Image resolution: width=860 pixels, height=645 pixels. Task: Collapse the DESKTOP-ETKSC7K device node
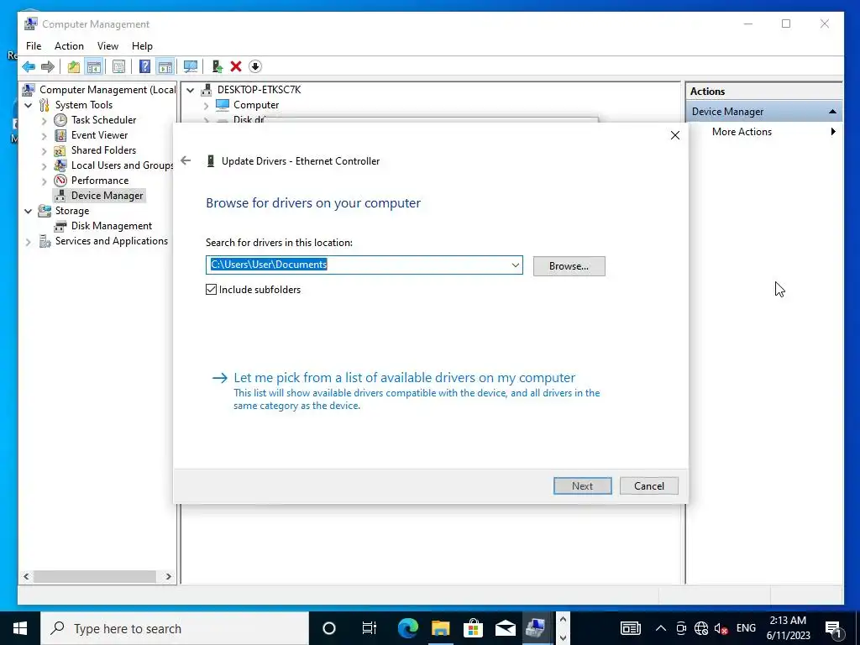191,90
